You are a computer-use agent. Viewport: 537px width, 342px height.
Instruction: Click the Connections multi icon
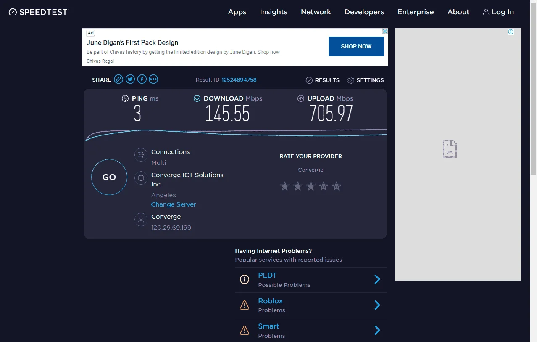141,155
